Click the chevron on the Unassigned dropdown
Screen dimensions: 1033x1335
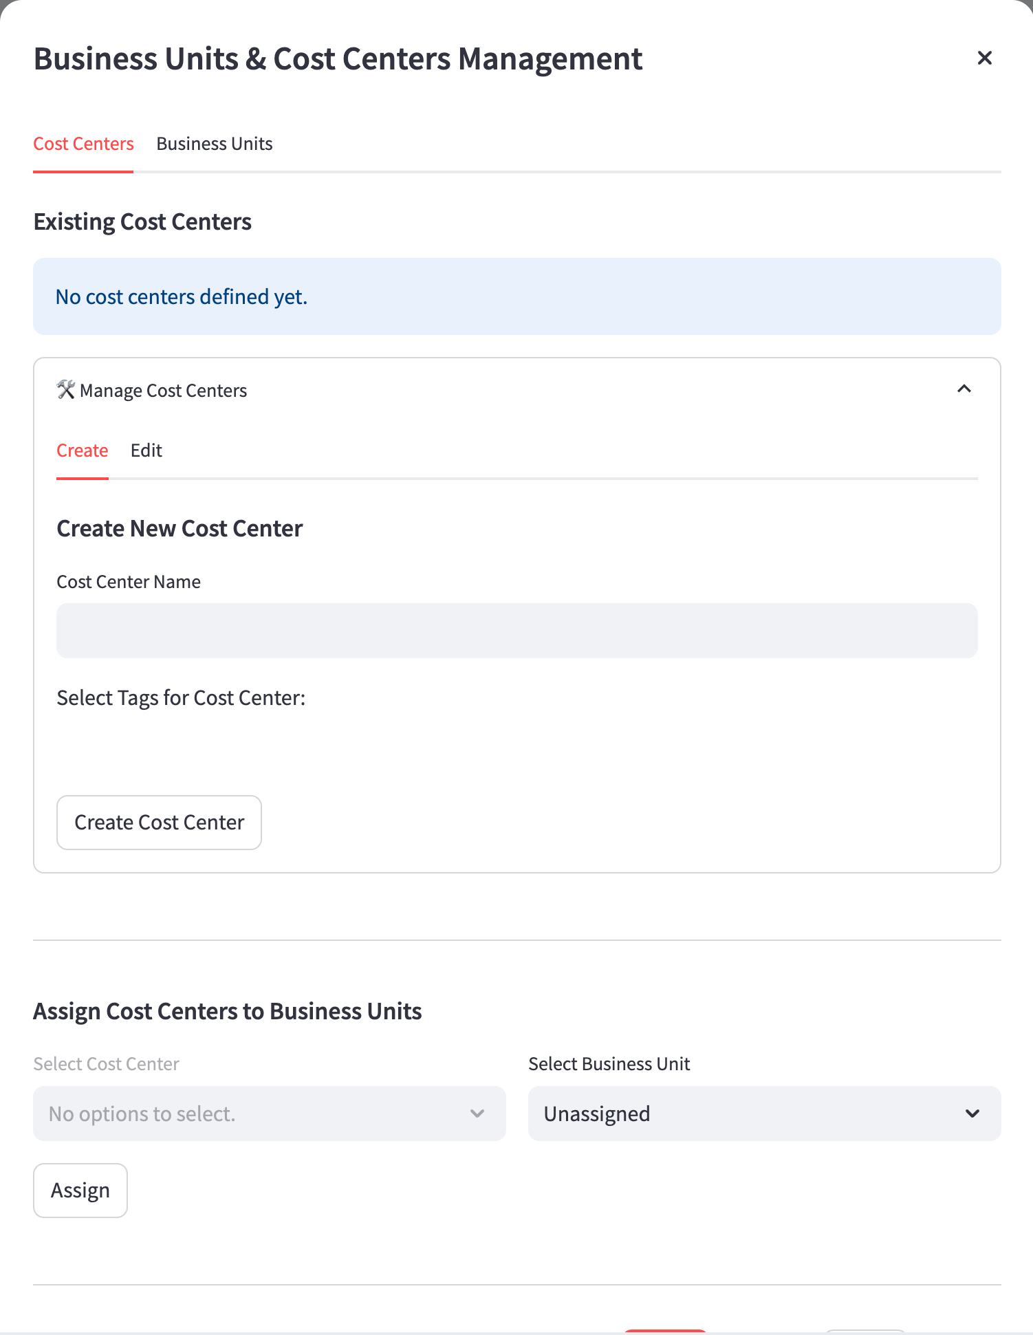972,1114
